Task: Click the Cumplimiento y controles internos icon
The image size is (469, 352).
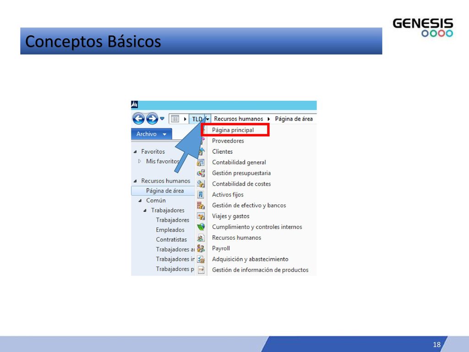Action: point(201,227)
